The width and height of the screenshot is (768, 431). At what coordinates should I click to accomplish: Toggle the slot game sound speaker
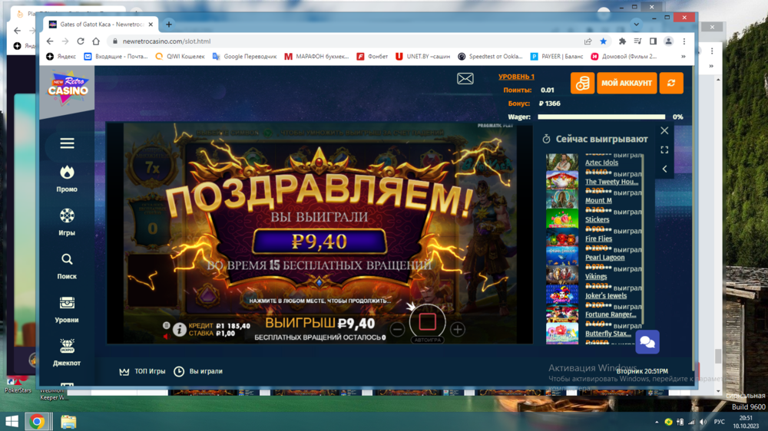pyautogui.click(x=166, y=336)
